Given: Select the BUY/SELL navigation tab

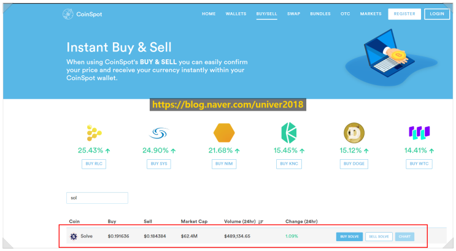Looking at the screenshot, I should coord(267,14).
